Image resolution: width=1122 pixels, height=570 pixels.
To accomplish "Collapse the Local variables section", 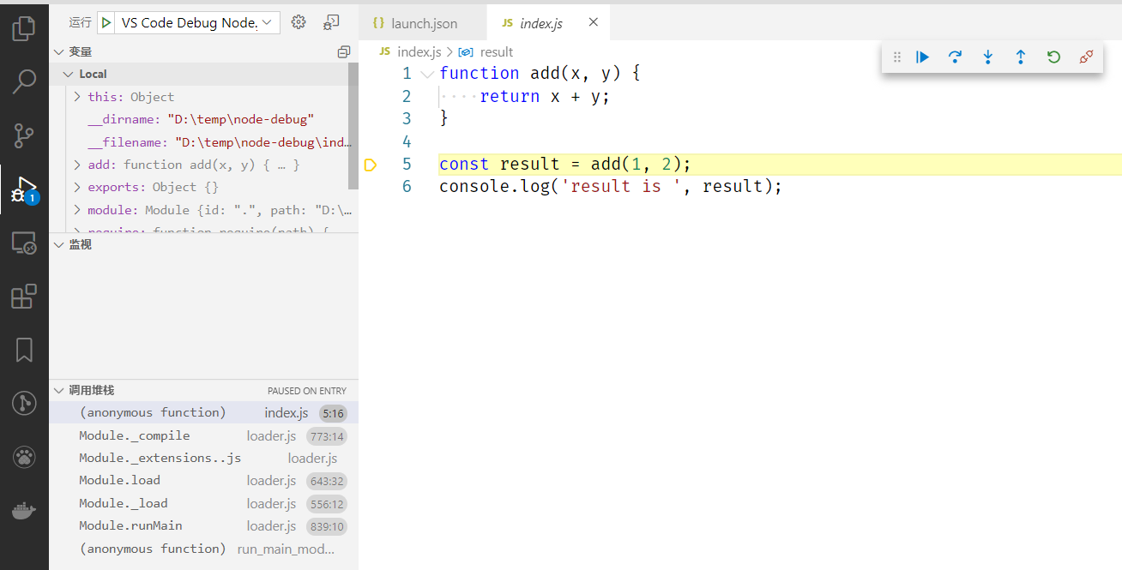I will 69,74.
